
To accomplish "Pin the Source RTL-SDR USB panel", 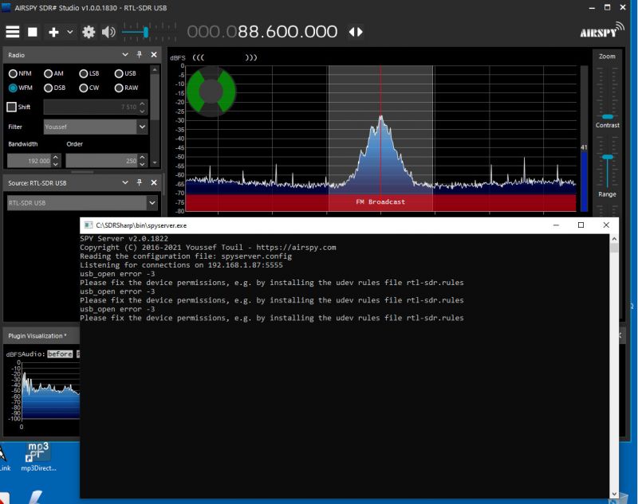I will pyautogui.click(x=139, y=182).
